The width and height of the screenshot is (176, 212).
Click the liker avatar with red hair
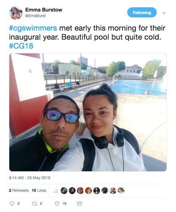pos(88,191)
